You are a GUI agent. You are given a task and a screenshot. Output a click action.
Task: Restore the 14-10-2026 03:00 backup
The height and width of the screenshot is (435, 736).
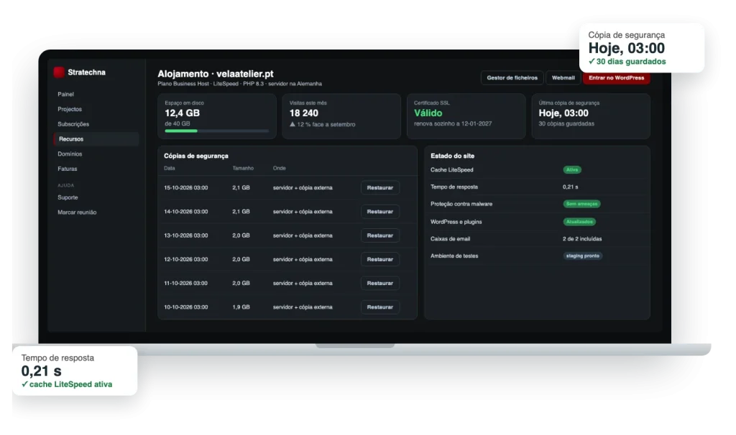(x=379, y=212)
